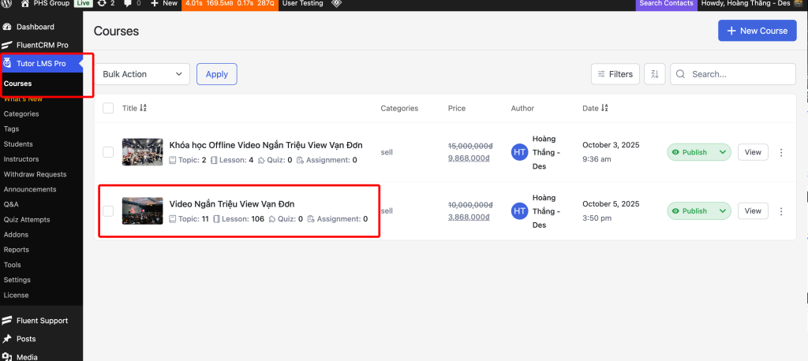Toggle the select-all courses checkbox
The width and height of the screenshot is (808, 361).
(x=108, y=109)
